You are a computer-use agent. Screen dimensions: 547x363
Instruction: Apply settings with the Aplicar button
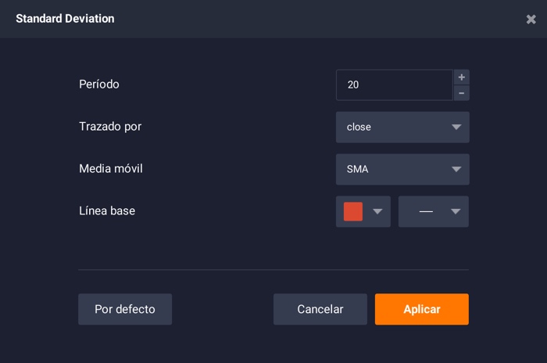(422, 309)
